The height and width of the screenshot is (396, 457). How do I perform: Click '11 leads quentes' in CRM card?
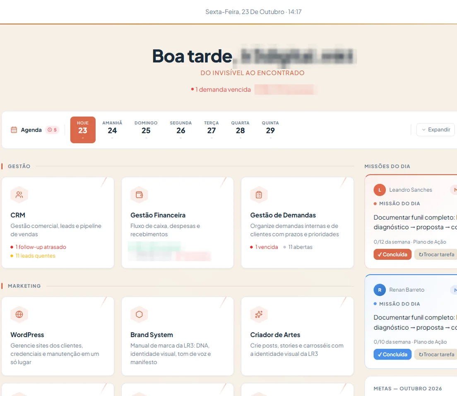(33, 256)
